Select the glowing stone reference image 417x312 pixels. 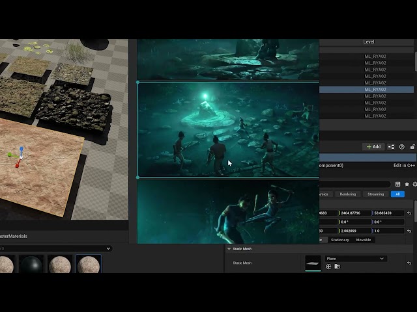click(x=229, y=129)
